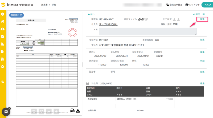The image size is (213, 118).
Task: Click the sidebar expand arrow icon
Action: (3, 14)
